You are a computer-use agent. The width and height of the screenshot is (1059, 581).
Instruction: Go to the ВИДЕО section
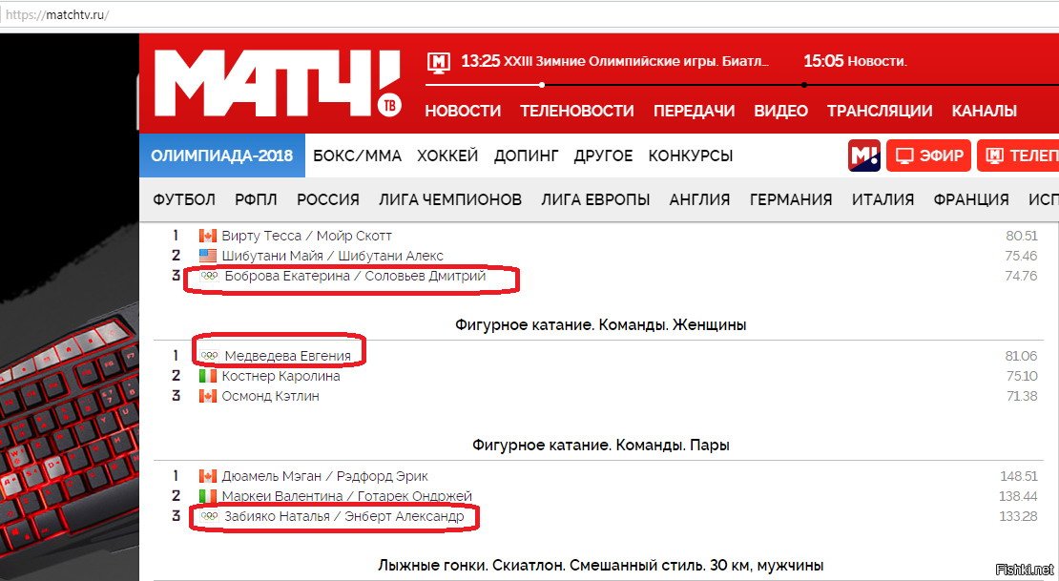[x=780, y=111]
